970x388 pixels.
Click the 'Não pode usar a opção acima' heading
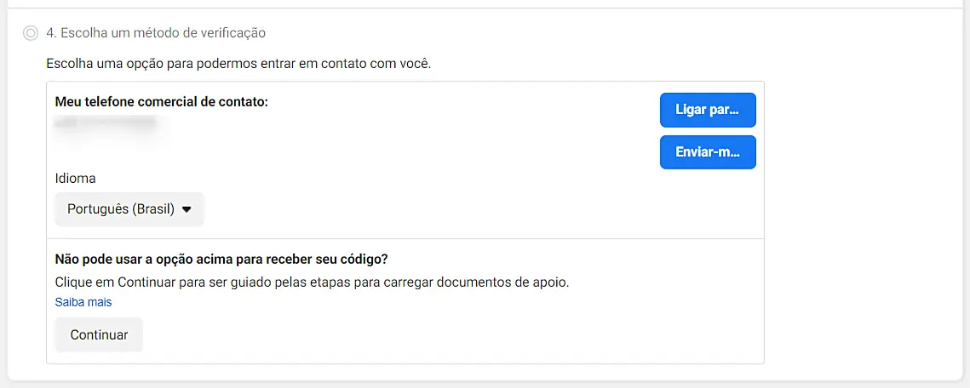pos(227,259)
